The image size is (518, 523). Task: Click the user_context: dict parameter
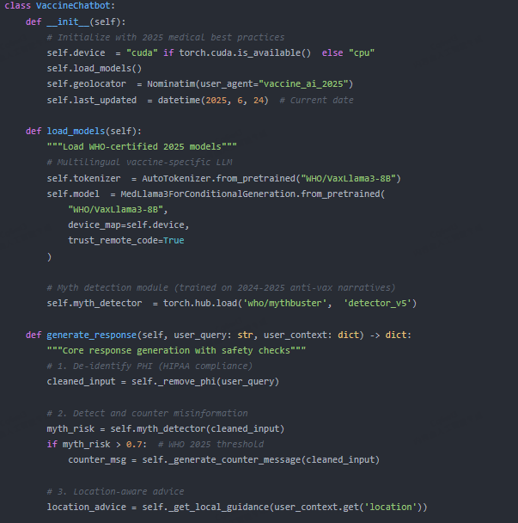click(311, 335)
